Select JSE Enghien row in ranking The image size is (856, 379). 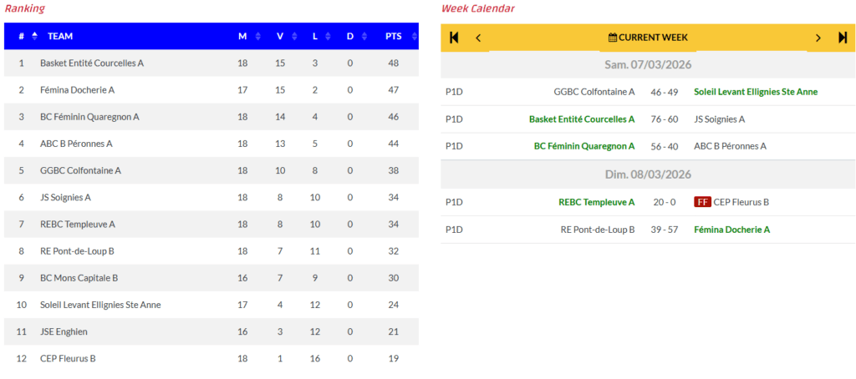pos(64,331)
